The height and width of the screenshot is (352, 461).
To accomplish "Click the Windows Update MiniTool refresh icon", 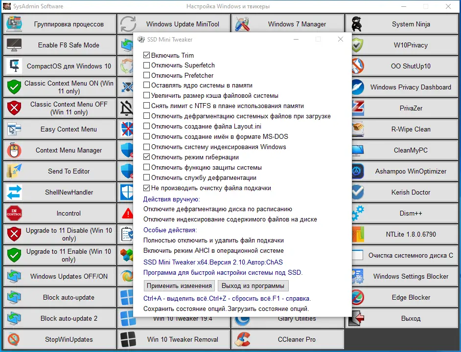I will [x=127, y=23].
